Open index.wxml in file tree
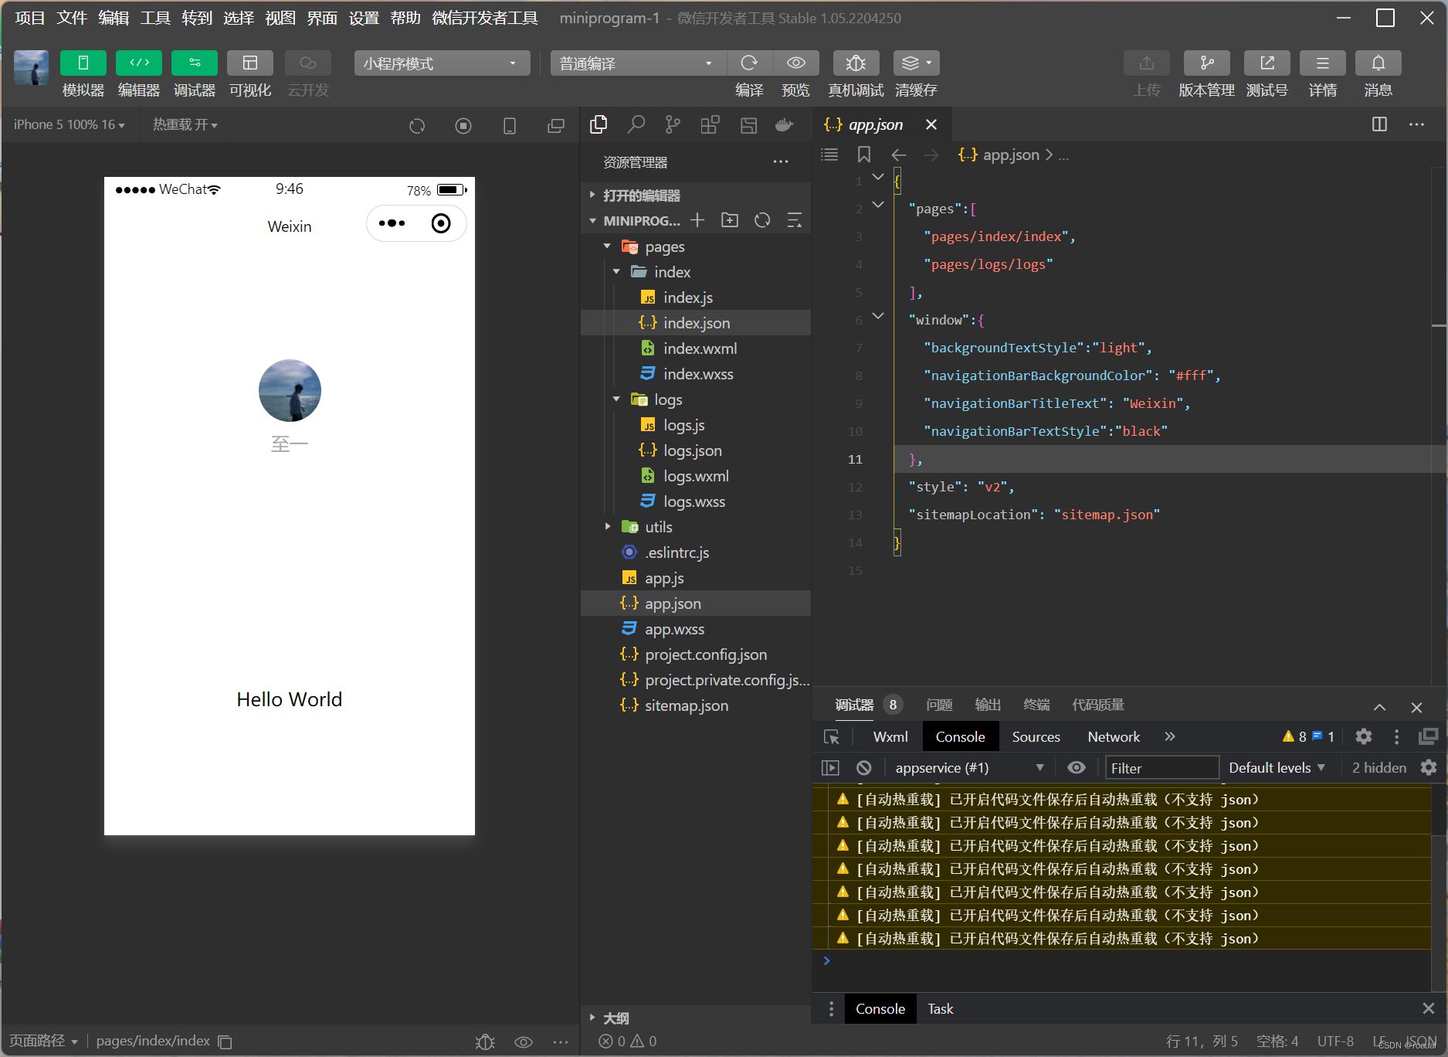Image resolution: width=1448 pixels, height=1057 pixels. [x=700, y=348]
